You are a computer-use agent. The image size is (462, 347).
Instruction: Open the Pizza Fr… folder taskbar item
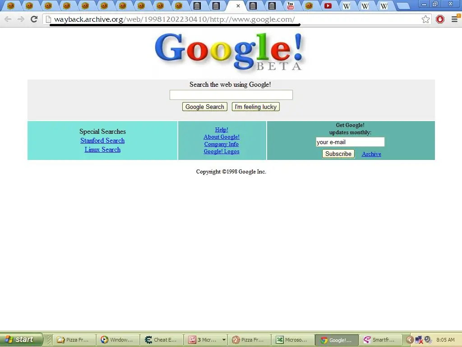coord(74,340)
